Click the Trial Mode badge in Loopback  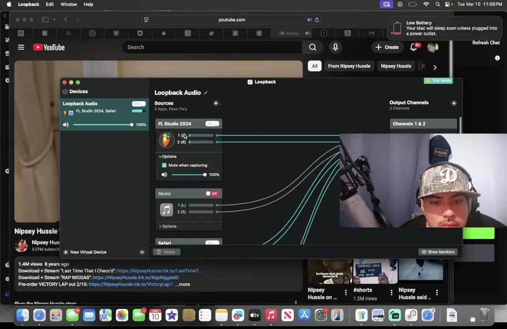coord(438,80)
